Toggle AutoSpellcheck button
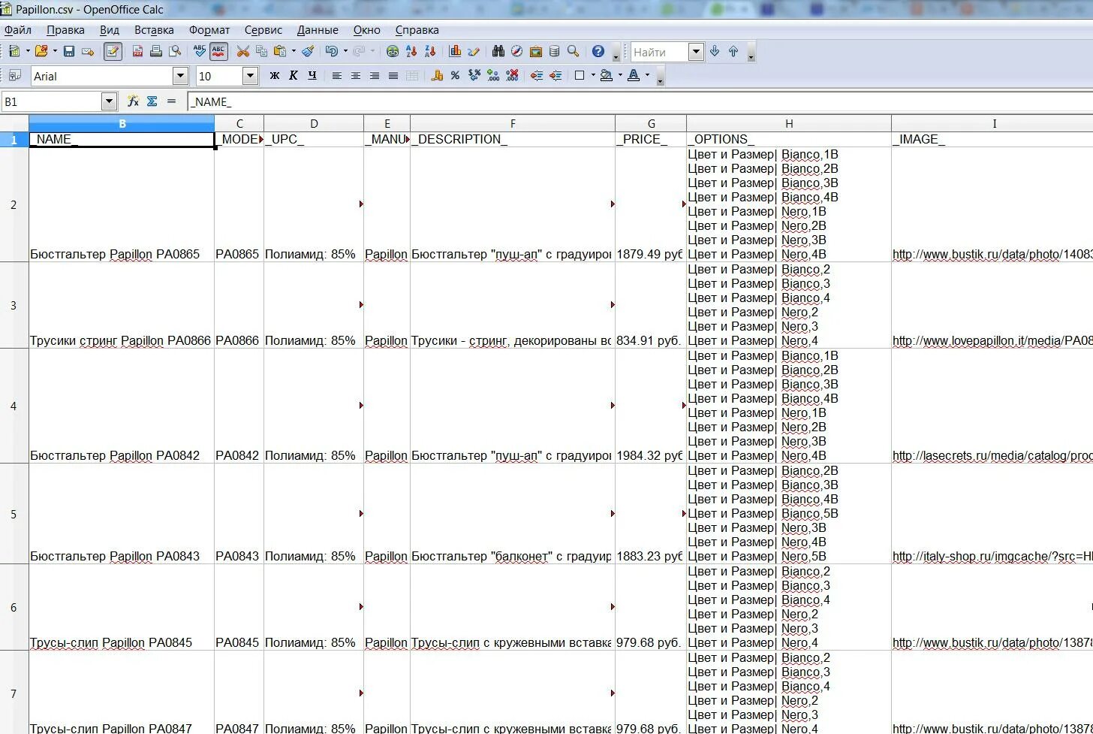Screen dimensions: 1093x734 pos(218,51)
